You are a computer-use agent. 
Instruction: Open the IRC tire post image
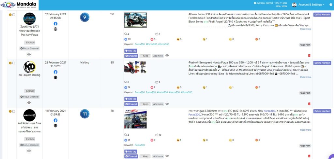135,119
